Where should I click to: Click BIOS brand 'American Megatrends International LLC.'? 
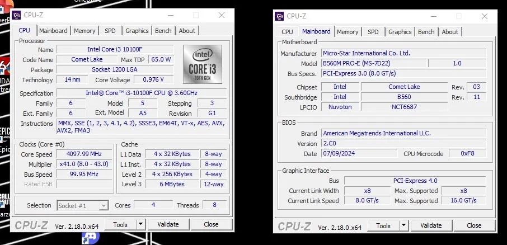coord(403,133)
